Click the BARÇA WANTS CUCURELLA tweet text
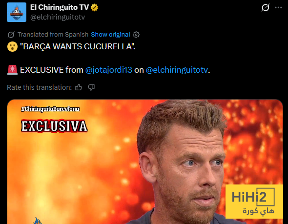The image size is (288, 224). coord(78,46)
